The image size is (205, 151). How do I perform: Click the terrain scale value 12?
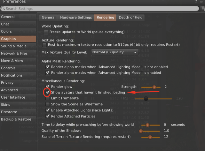point(166,137)
